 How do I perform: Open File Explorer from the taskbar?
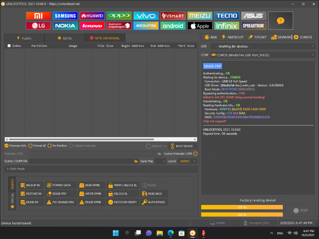tap(160, 233)
